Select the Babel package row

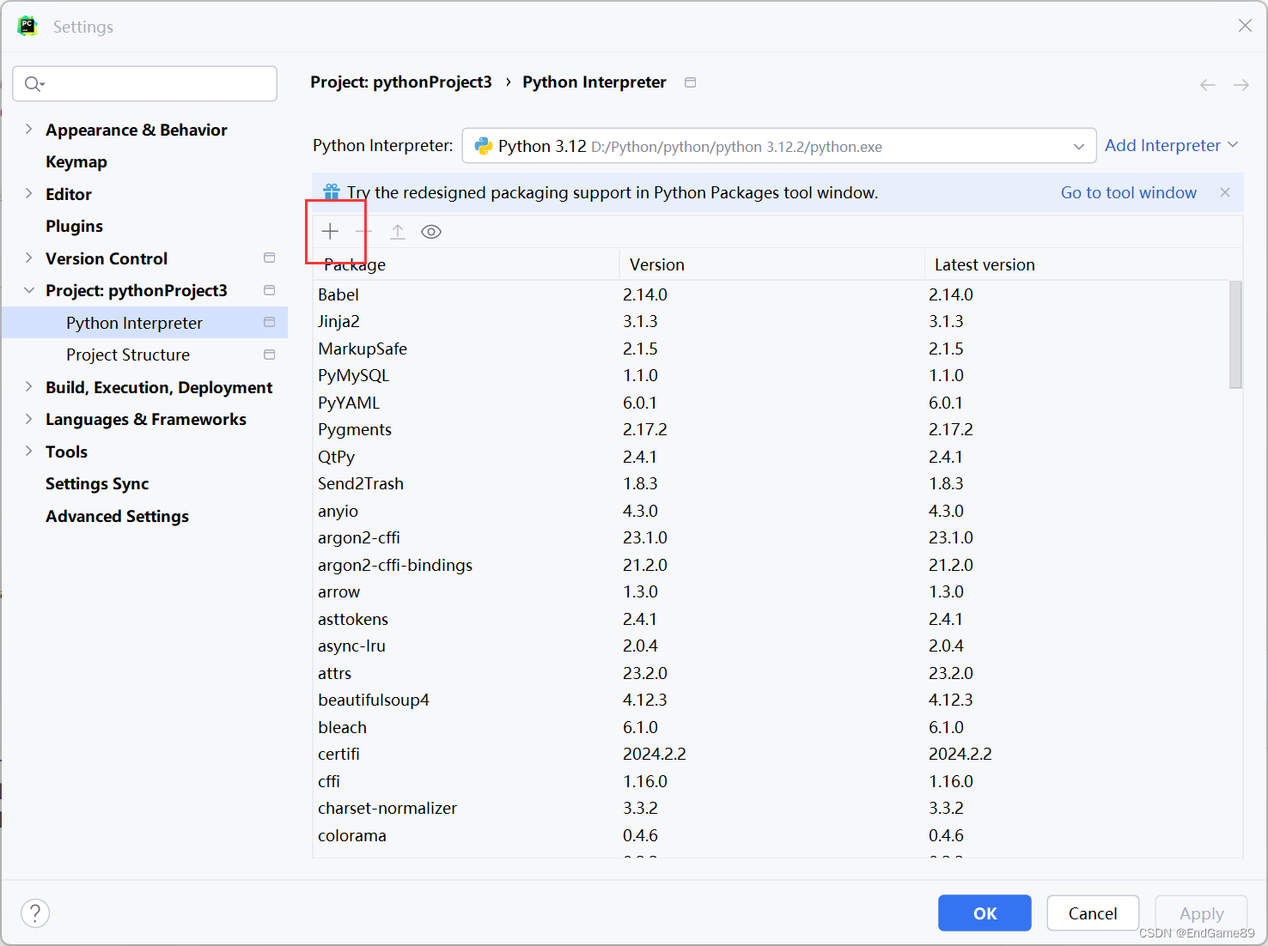771,294
